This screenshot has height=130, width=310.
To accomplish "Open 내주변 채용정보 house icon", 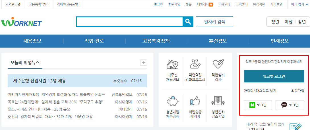I will (x=173, y=64).
